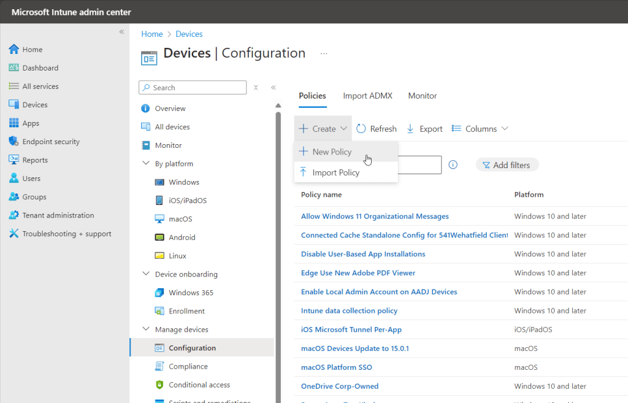This screenshot has height=403, width=628.
Task: Click the Export download icon
Action: point(411,129)
